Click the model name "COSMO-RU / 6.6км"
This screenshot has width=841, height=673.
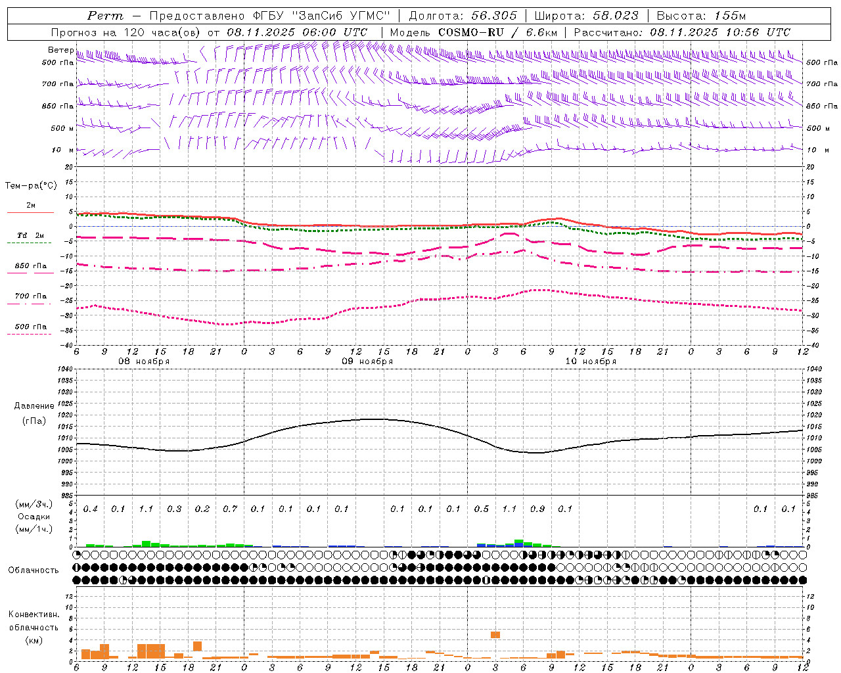[497, 32]
